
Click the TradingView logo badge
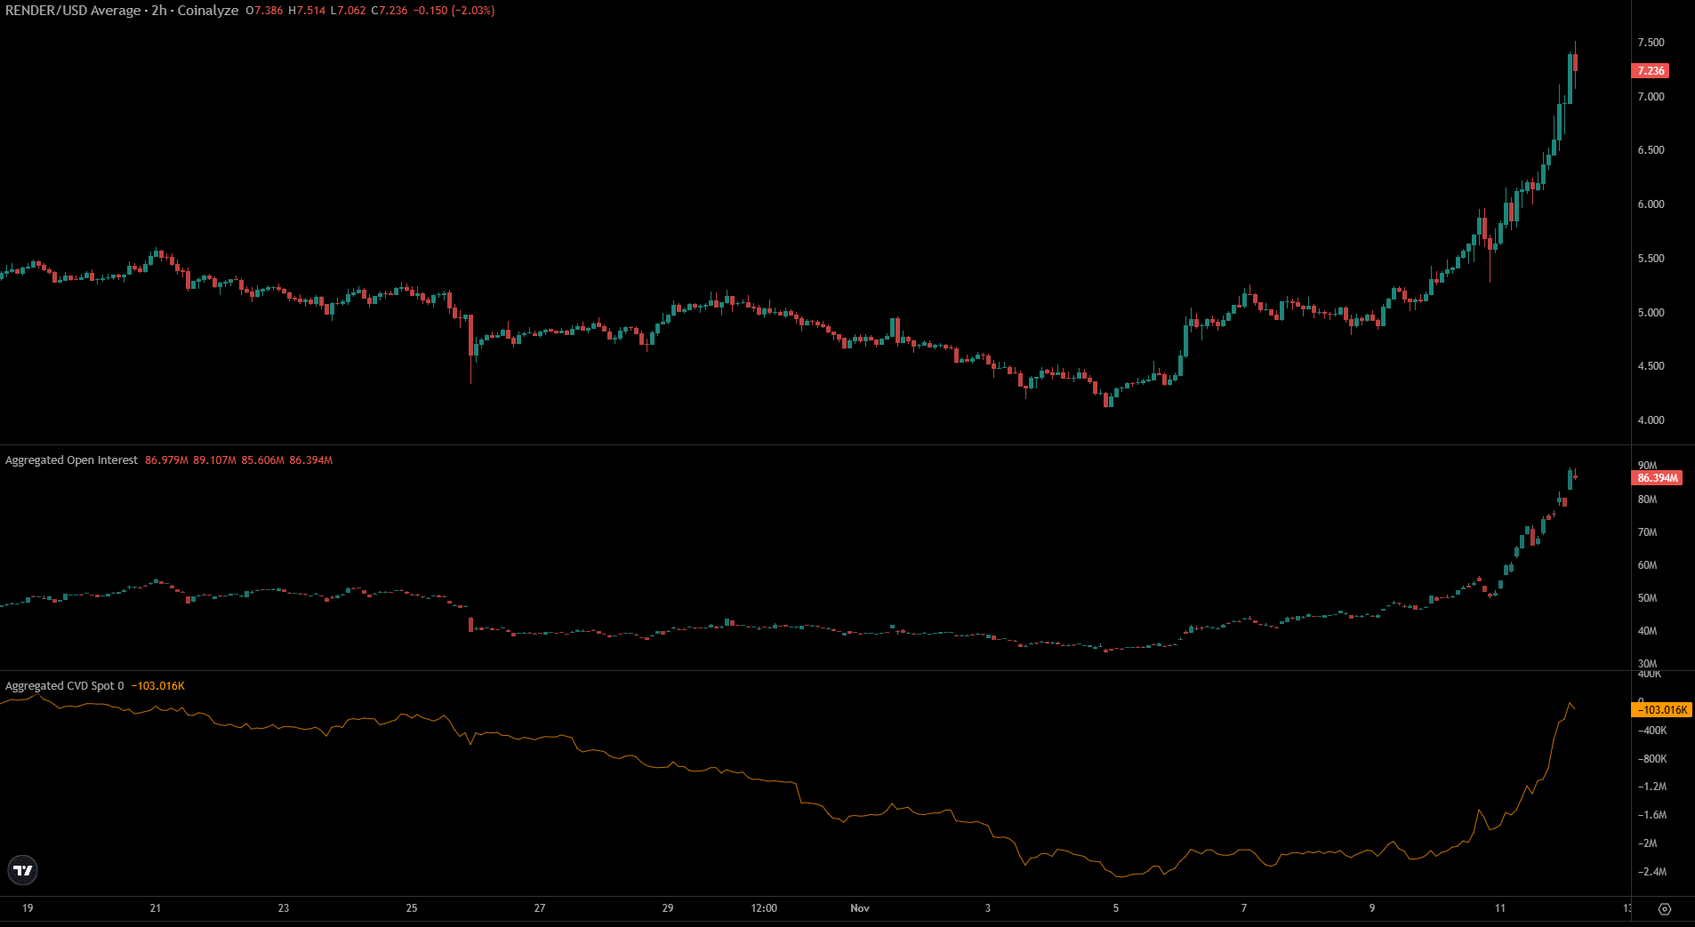22,870
